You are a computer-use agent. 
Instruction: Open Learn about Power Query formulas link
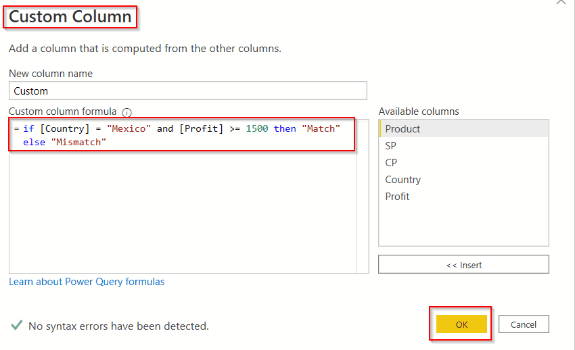[87, 282]
